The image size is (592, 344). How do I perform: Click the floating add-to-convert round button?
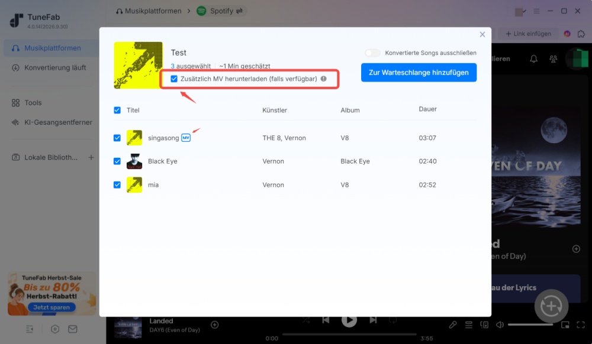point(551,306)
